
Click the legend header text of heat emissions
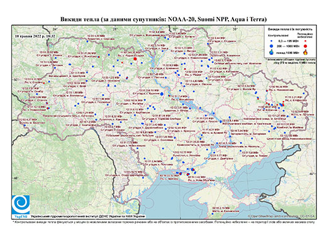[291, 29]
